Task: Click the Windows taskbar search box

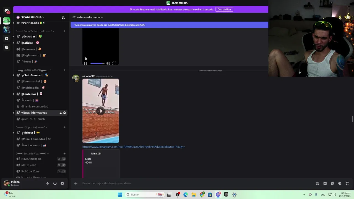Action: point(144,195)
